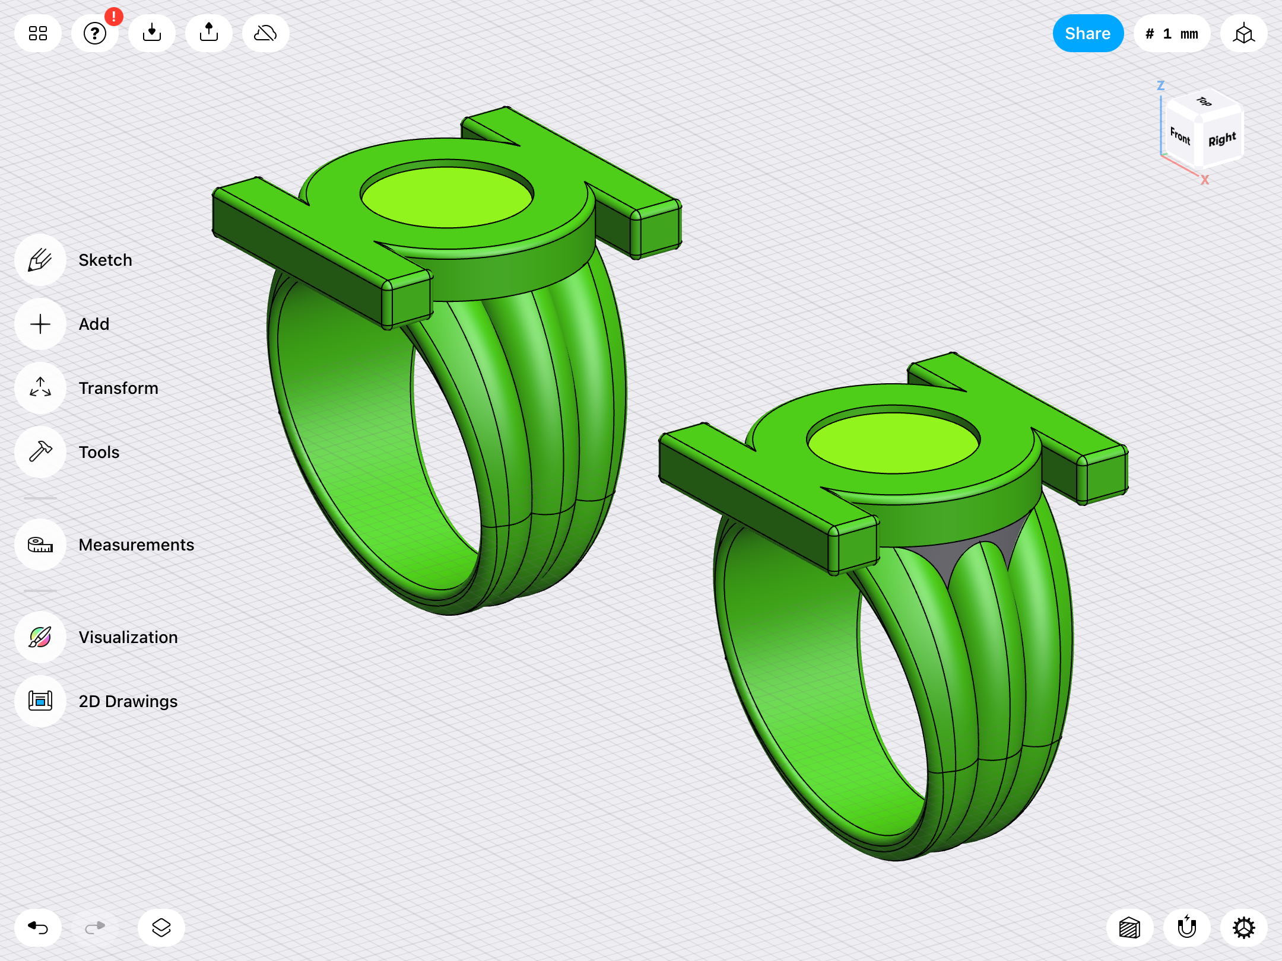Image resolution: width=1282 pixels, height=961 pixels.
Task: Open the Tools hammer icon
Action: [40, 452]
